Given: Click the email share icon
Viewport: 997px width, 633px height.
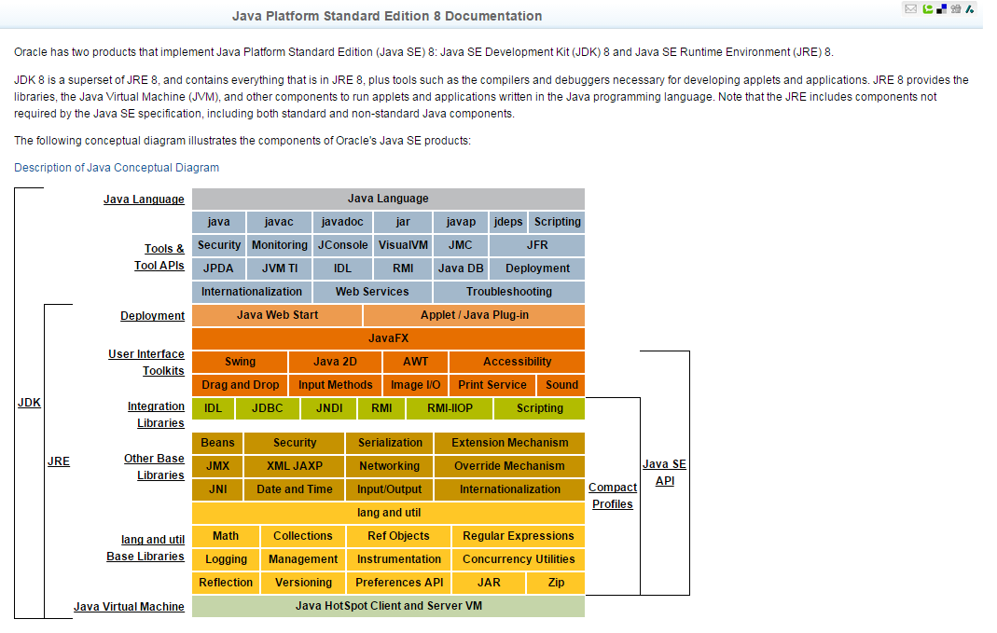Looking at the screenshot, I should pos(910,9).
